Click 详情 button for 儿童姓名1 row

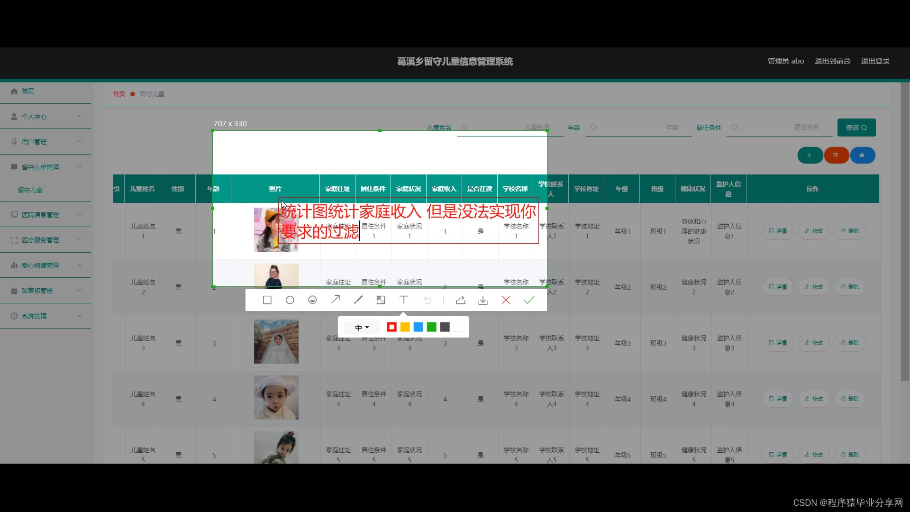click(x=777, y=231)
